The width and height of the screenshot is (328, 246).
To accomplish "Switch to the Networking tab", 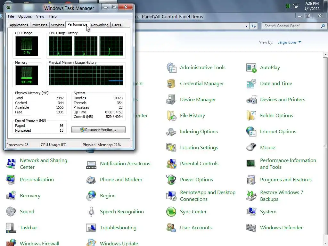I will click(100, 25).
